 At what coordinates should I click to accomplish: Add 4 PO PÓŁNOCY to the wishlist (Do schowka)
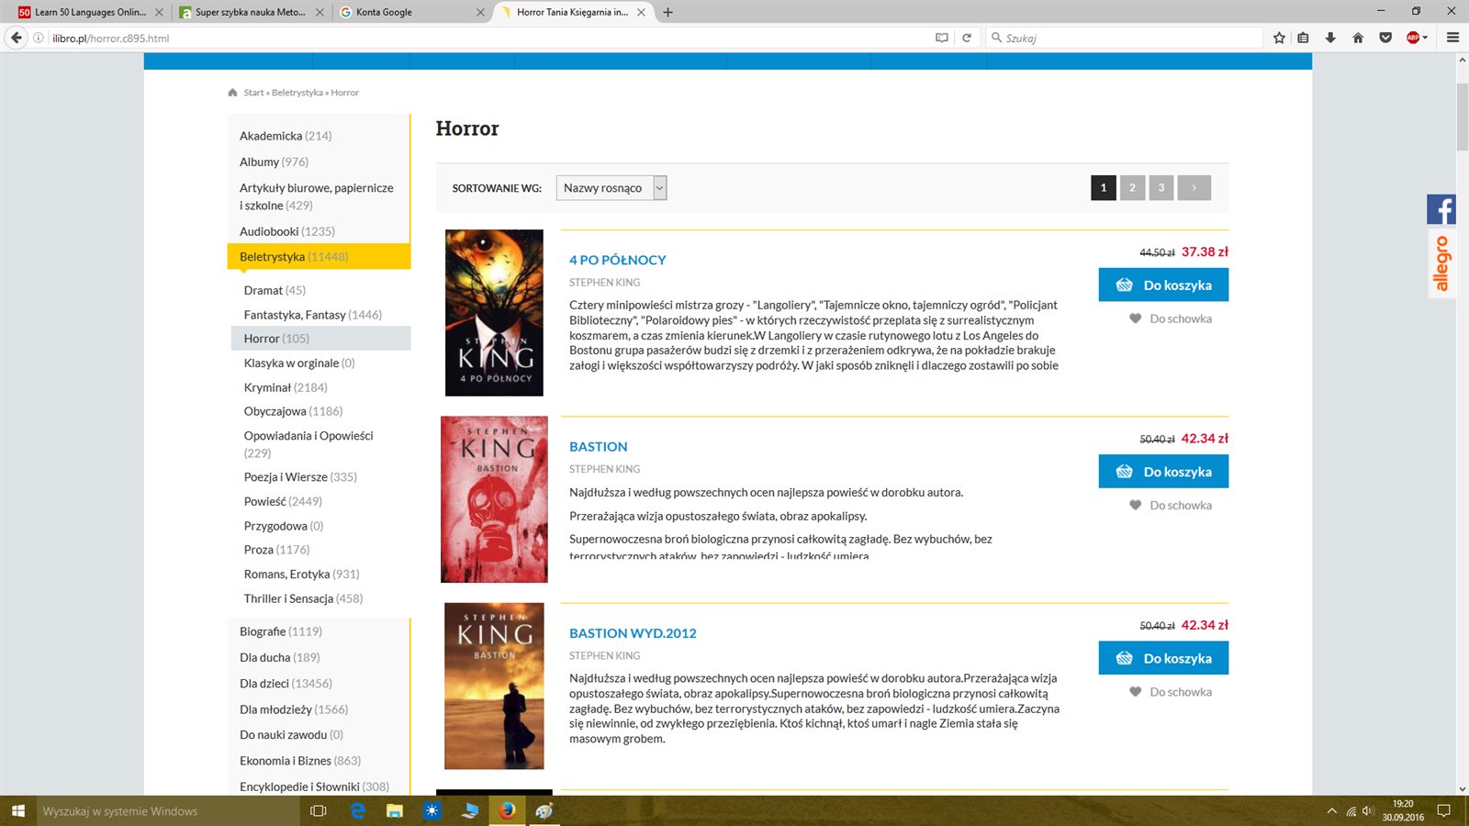point(1171,318)
